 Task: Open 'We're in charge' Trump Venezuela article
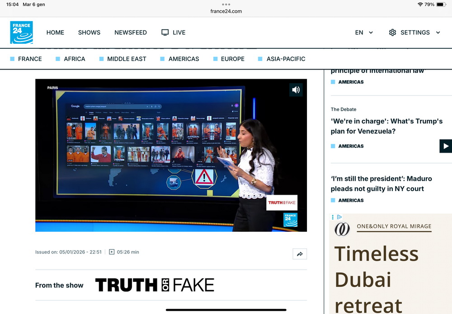pos(386,126)
